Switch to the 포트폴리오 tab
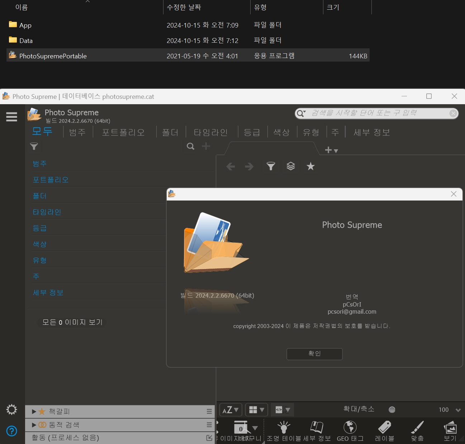 [x=123, y=132]
